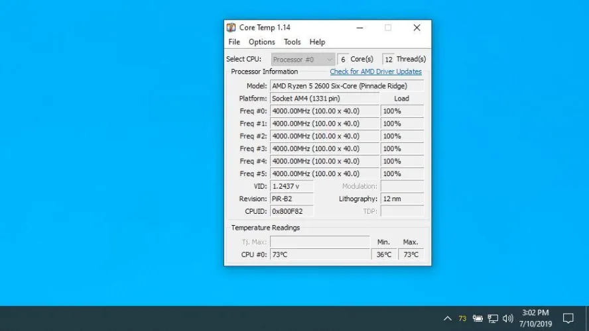Screen dimensions: 589x331
Task: Minimize the Core Temp window
Action: coord(360,28)
